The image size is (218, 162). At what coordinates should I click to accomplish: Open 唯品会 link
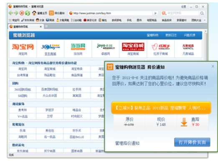point(77,110)
